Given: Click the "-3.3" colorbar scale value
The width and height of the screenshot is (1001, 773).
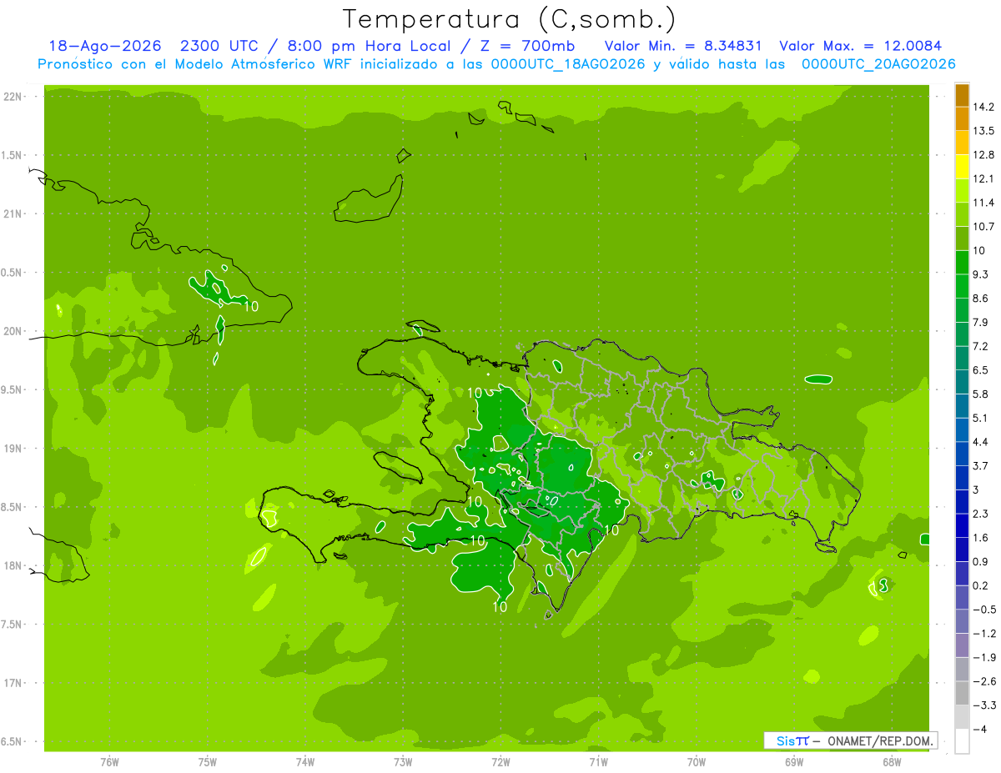Looking at the screenshot, I should coord(984,705).
